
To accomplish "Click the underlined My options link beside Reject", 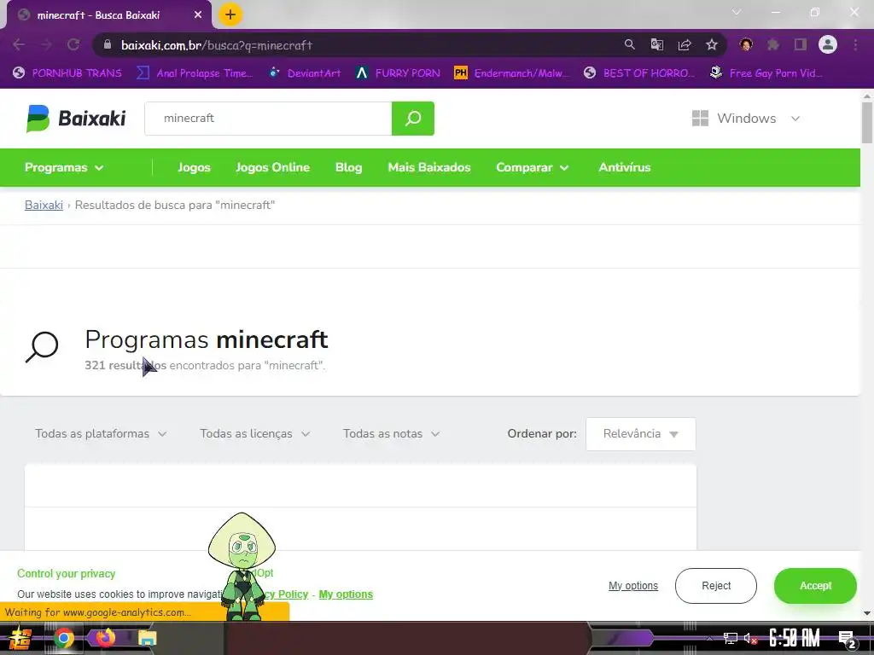I will pyautogui.click(x=633, y=586).
